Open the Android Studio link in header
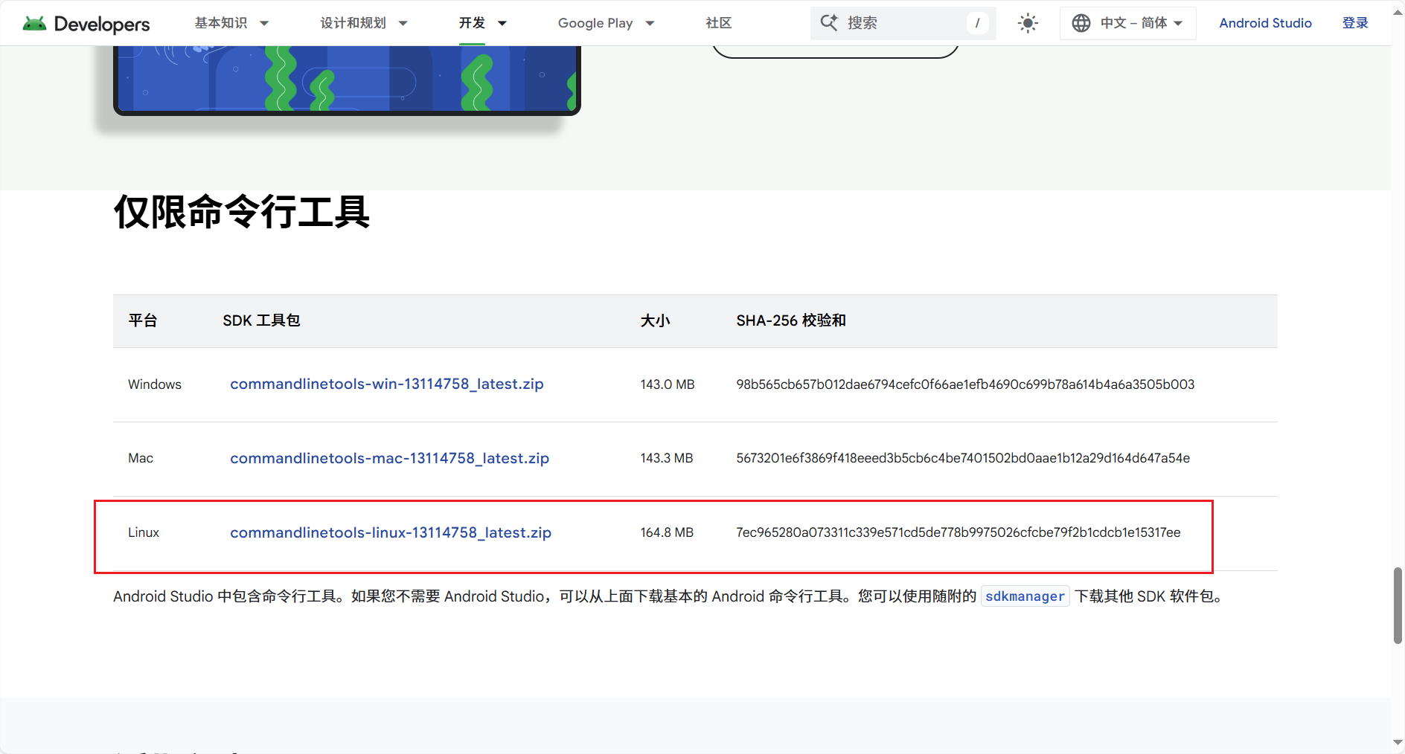 (x=1265, y=23)
